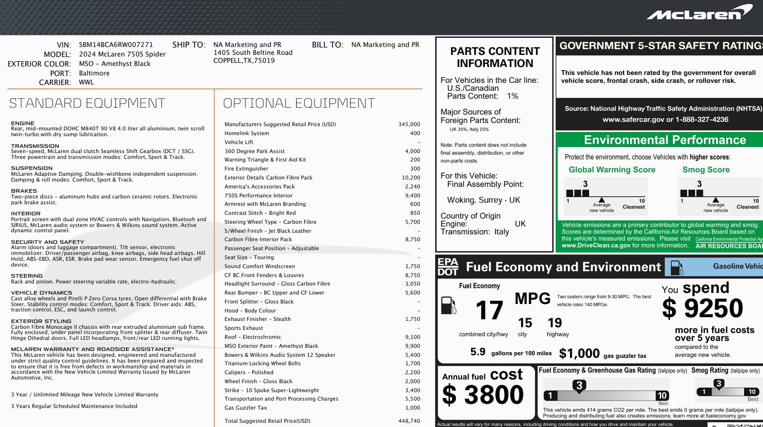Screen dimensions: 763x427
Task: Click "Bowers & Wilkins Audio System 12 Speaker"
Action: pos(280,355)
